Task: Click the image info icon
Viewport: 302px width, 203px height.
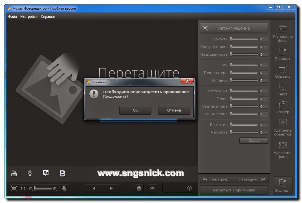Action: (189, 188)
